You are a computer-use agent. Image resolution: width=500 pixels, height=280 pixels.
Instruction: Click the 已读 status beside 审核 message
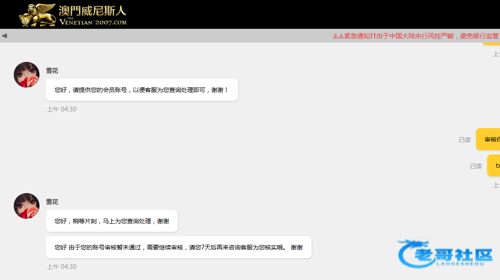click(465, 140)
